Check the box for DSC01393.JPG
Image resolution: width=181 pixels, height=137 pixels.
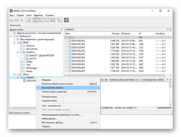66,54
